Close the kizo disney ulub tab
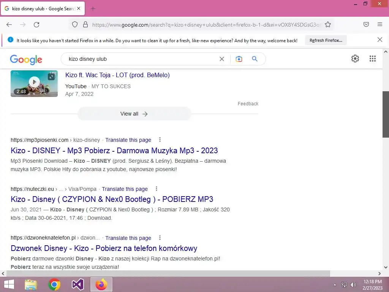The width and height of the screenshot is (389, 292). (79, 8)
